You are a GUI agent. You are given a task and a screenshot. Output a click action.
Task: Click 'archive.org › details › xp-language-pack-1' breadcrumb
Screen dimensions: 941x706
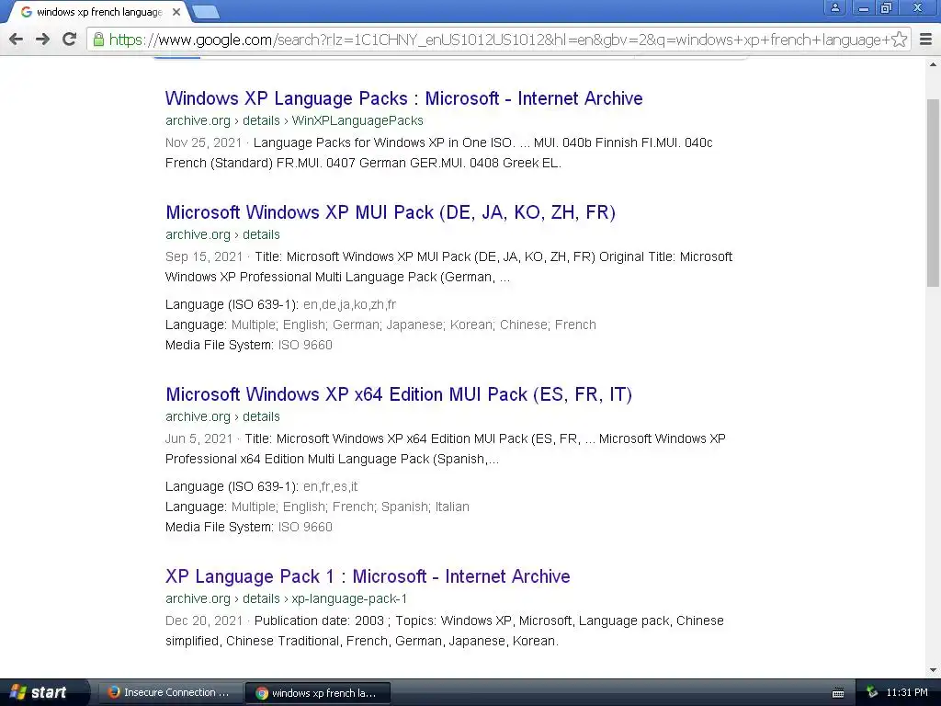click(287, 598)
